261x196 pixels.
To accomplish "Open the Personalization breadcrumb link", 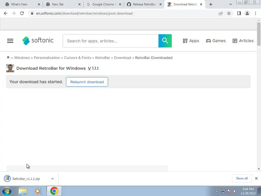I will pyautogui.click(x=47, y=58).
